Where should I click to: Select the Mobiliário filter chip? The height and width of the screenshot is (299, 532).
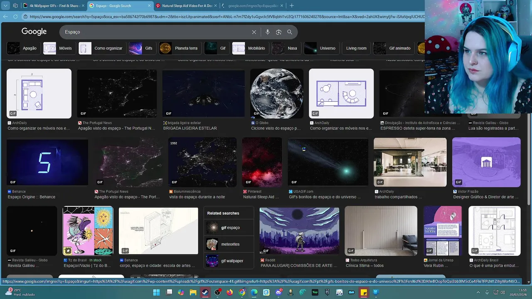[250, 48]
